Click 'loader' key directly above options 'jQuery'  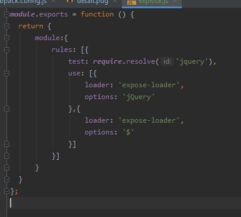(97, 85)
